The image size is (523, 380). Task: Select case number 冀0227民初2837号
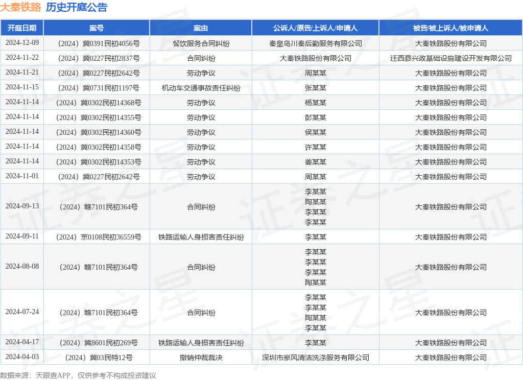click(x=99, y=58)
